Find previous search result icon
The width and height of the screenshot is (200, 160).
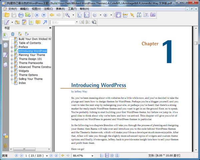pyautogui.click(x=82, y=22)
